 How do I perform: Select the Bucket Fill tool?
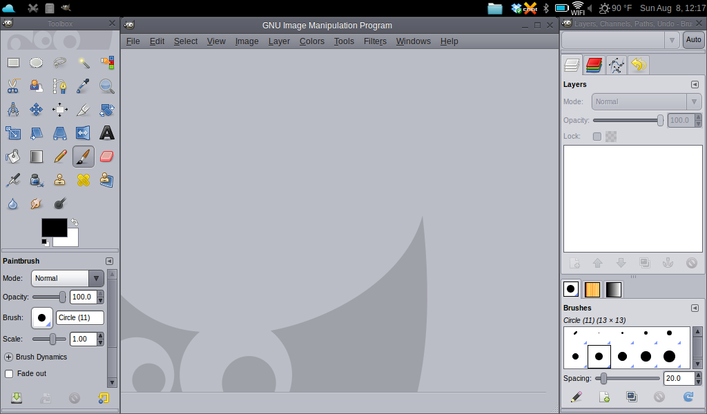13,157
